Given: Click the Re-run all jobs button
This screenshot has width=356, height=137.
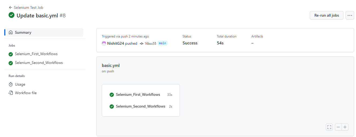Looking at the screenshot, I should point(327,15).
